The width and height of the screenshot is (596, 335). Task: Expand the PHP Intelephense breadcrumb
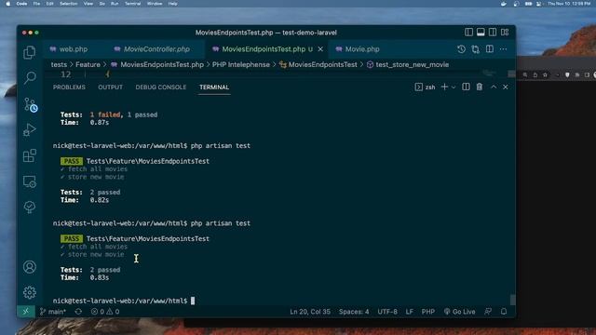(x=241, y=64)
